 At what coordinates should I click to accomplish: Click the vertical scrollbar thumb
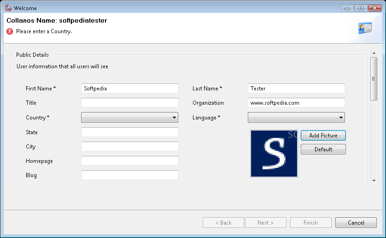click(x=374, y=79)
